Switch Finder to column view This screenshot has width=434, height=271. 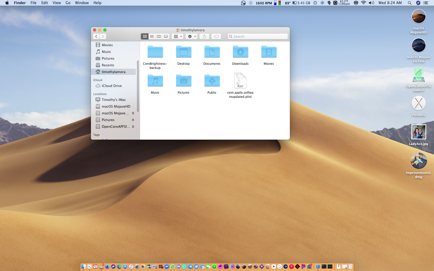click(x=159, y=36)
